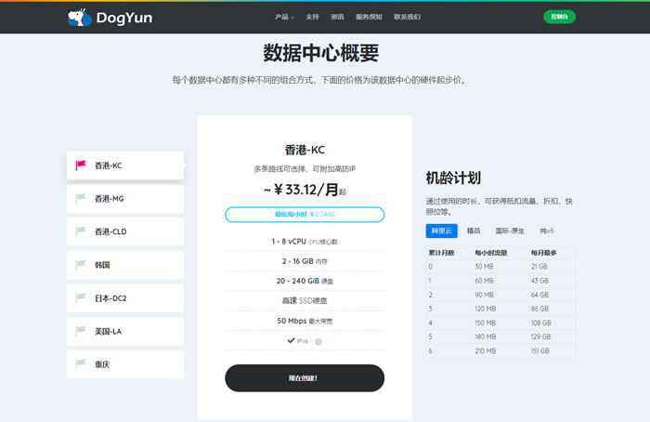
Task: Switch to the 纯v6 plan tab
Action: pos(546,231)
